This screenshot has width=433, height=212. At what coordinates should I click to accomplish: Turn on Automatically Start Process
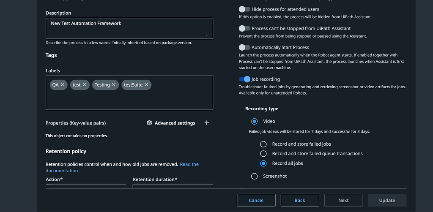pyautogui.click(x=244, y=47)
